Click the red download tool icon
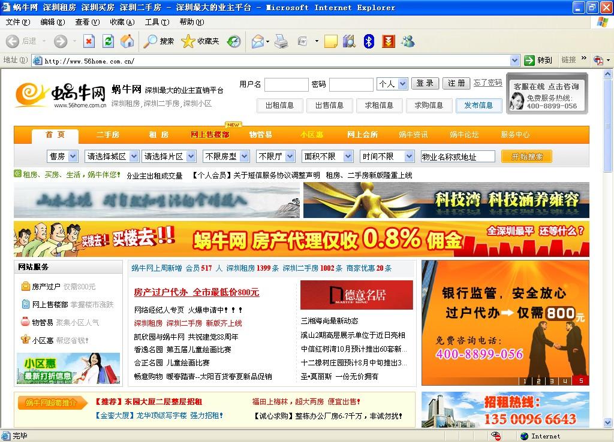The height and width of the screenshot is (442, 614). [388, 41]
